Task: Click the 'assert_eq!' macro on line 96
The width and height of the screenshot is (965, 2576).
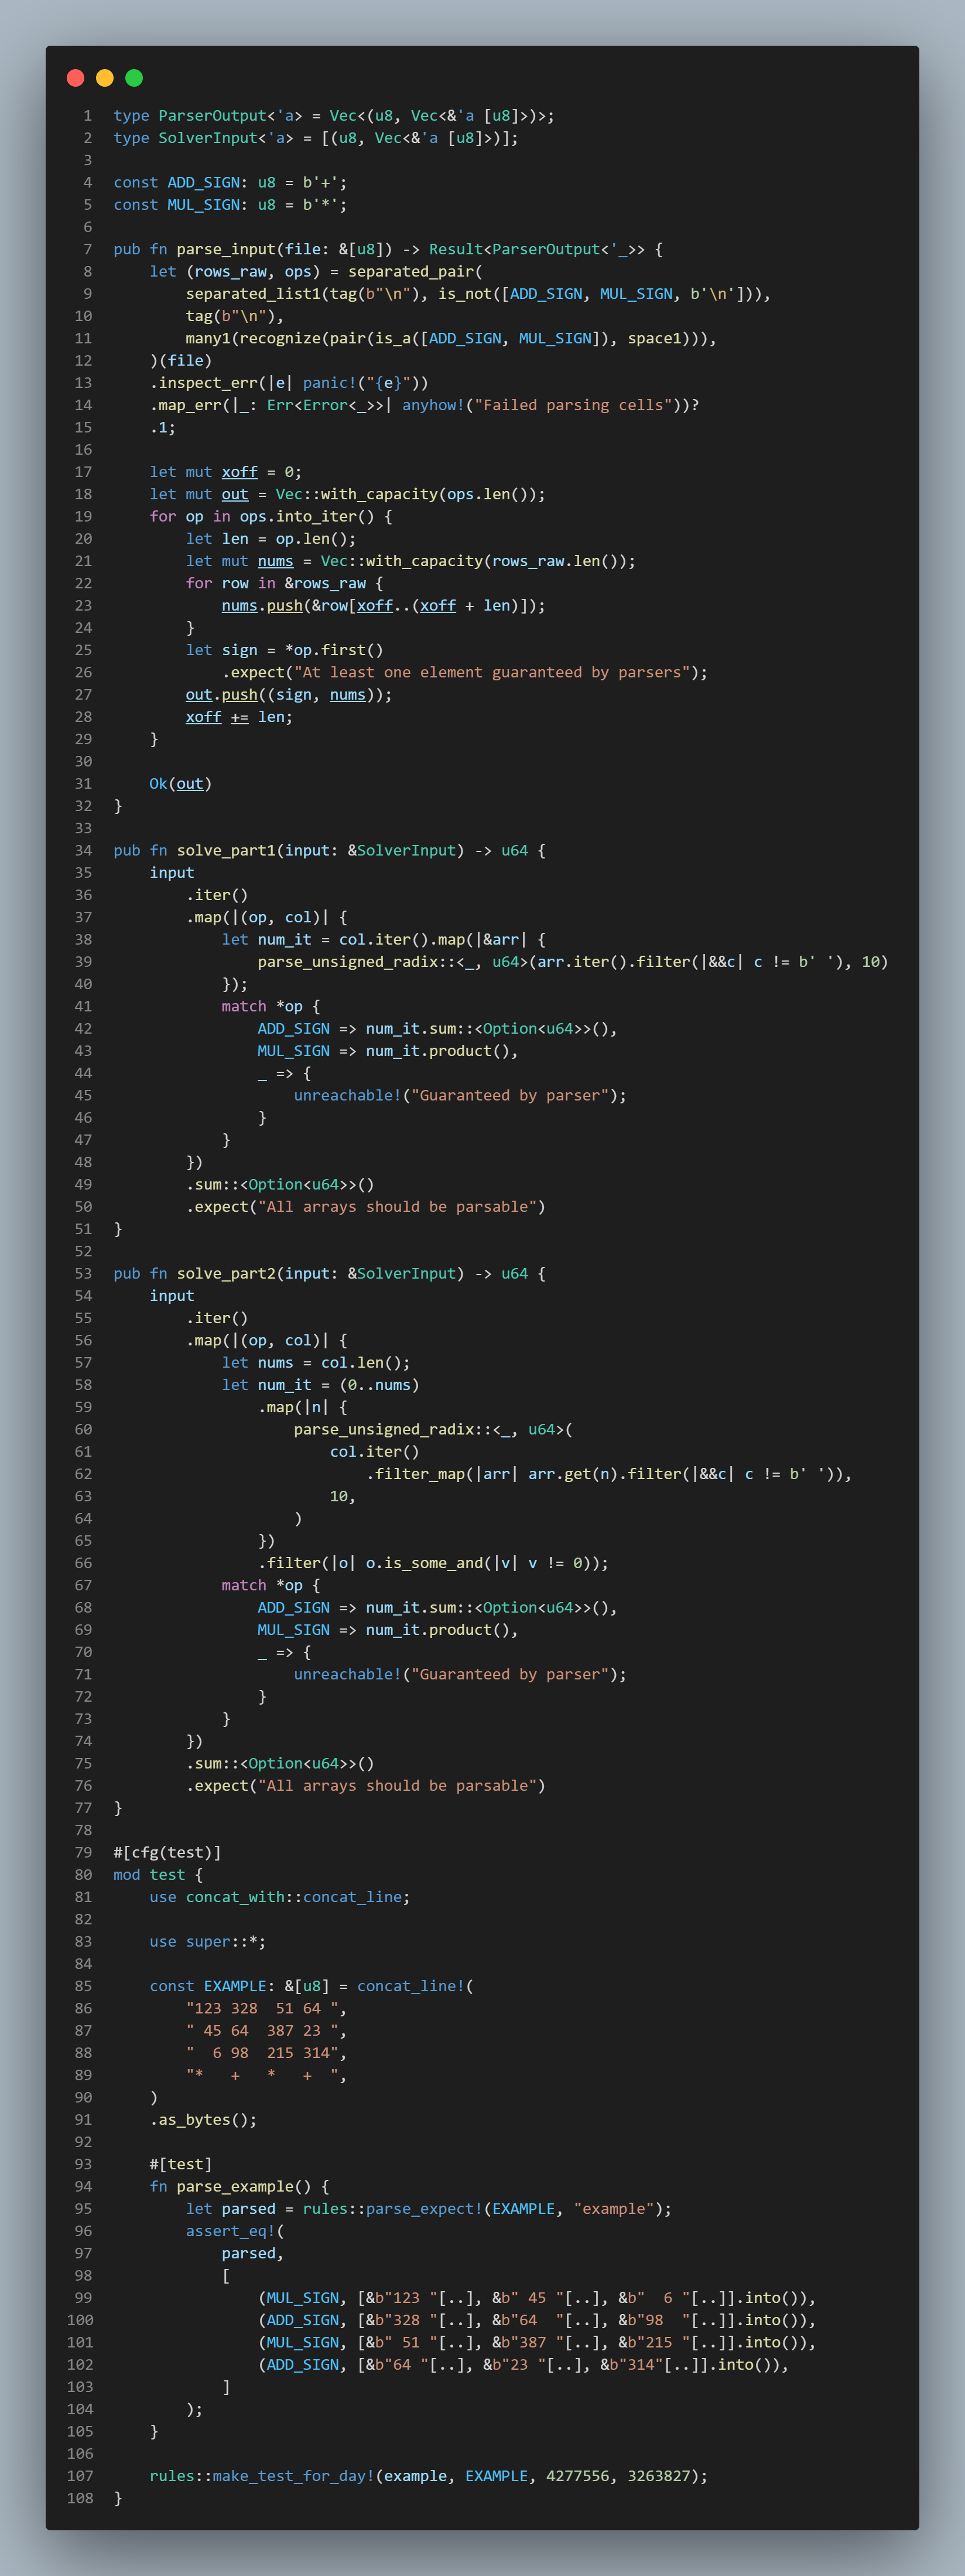Action: point(231,2231)
